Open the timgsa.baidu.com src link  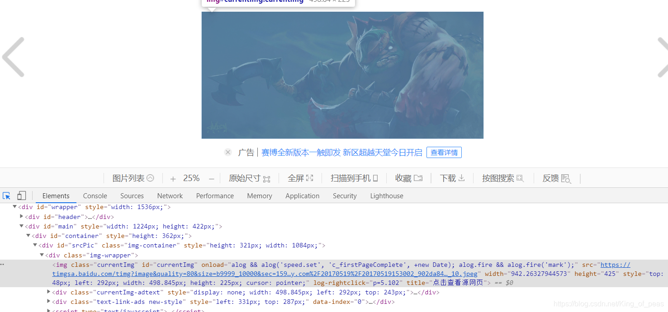265,274
